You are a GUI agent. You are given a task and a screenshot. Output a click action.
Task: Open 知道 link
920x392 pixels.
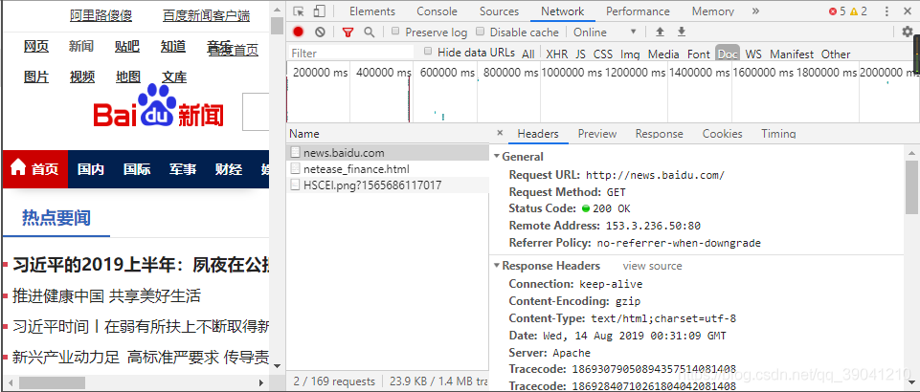(x=173, y=46)
